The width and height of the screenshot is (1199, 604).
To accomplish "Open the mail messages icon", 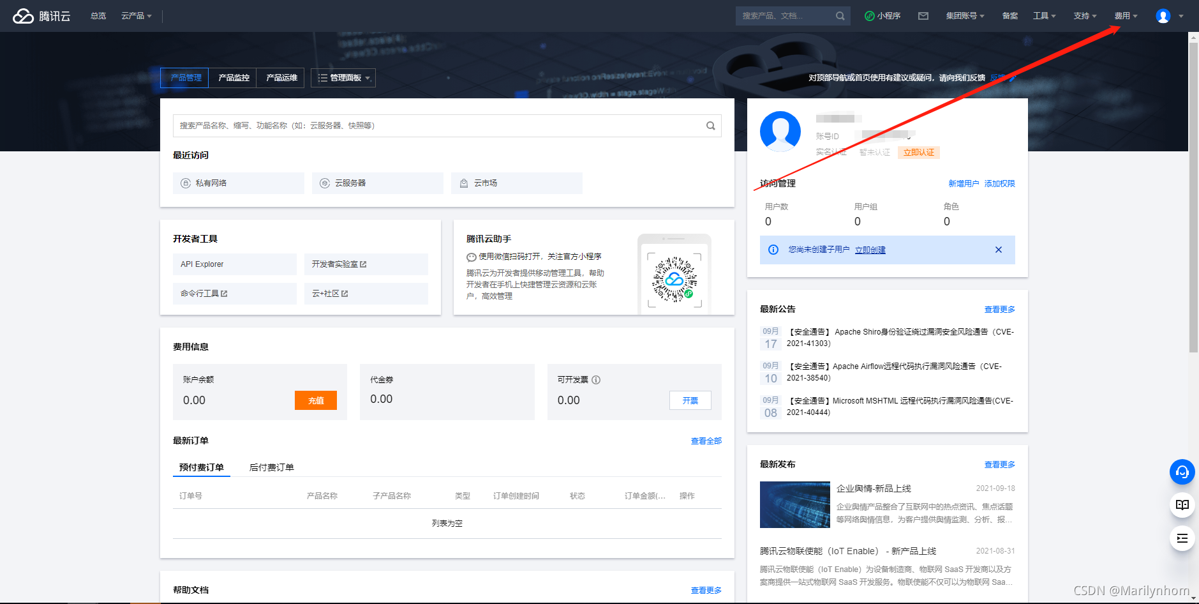I will click(x=923, y=16).
